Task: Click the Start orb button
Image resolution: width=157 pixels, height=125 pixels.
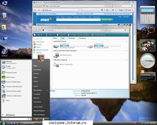Action: 3,123
